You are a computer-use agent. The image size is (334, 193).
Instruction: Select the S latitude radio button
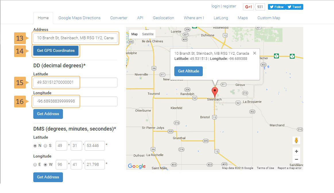[x=45, y=145]
